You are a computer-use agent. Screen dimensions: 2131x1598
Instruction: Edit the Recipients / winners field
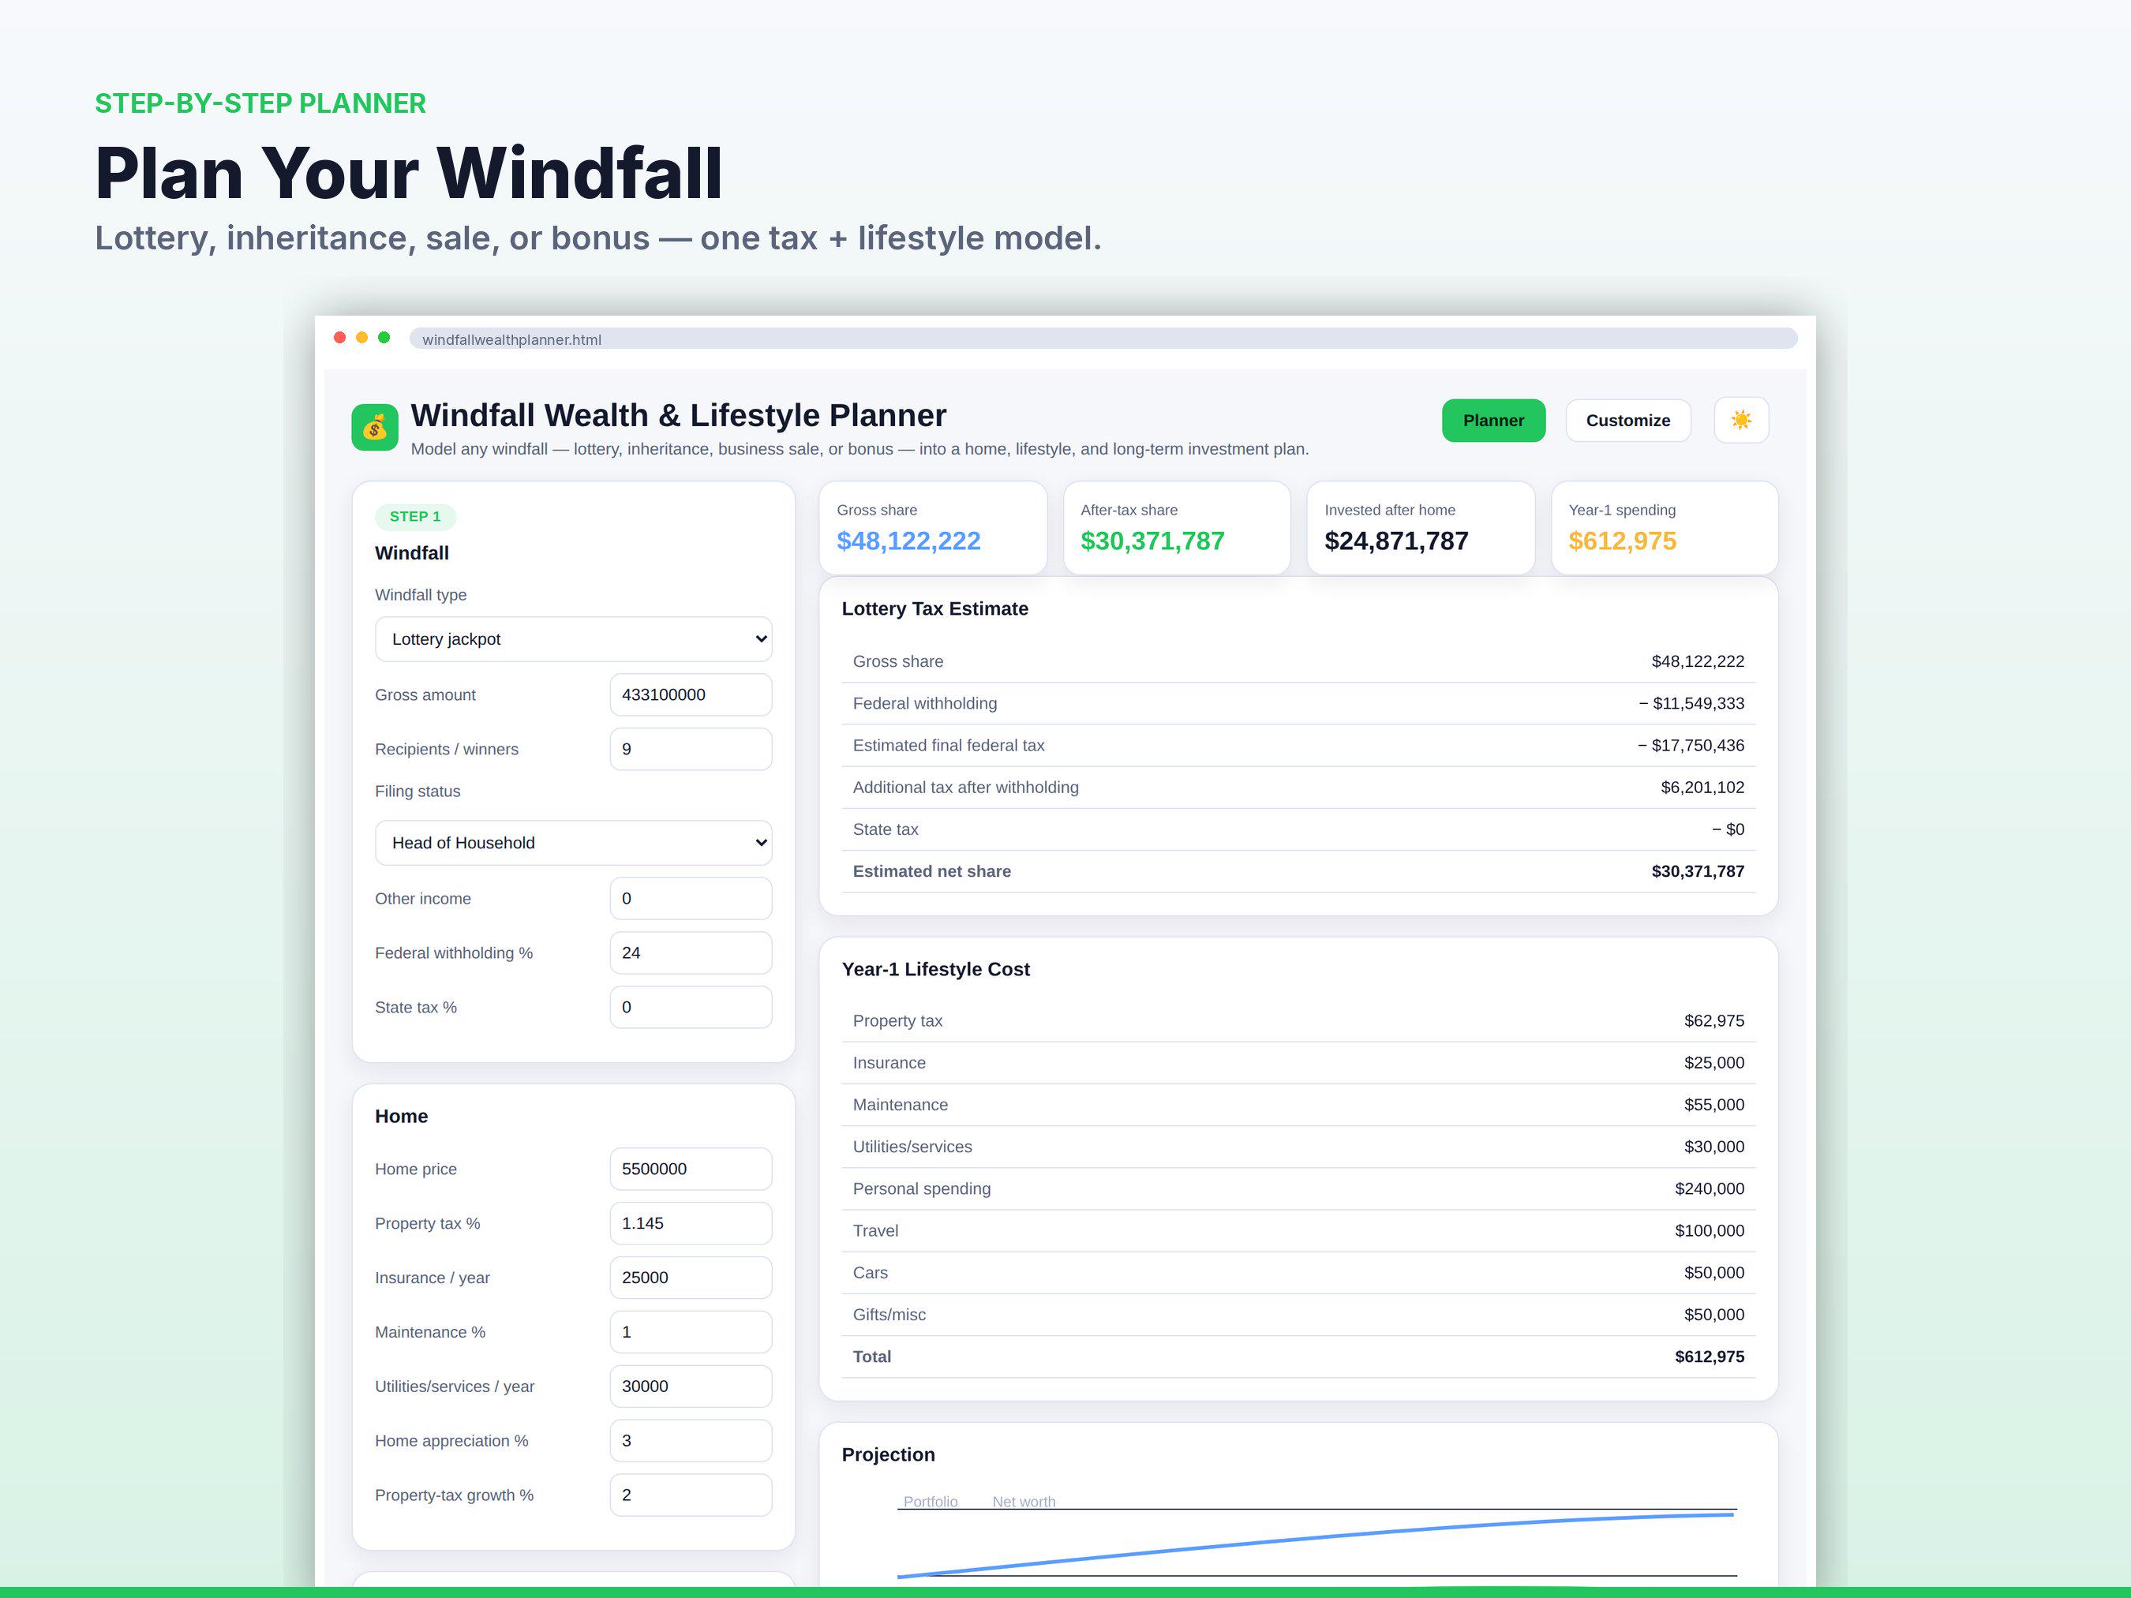pyautogui.click(x=691, y=748)
